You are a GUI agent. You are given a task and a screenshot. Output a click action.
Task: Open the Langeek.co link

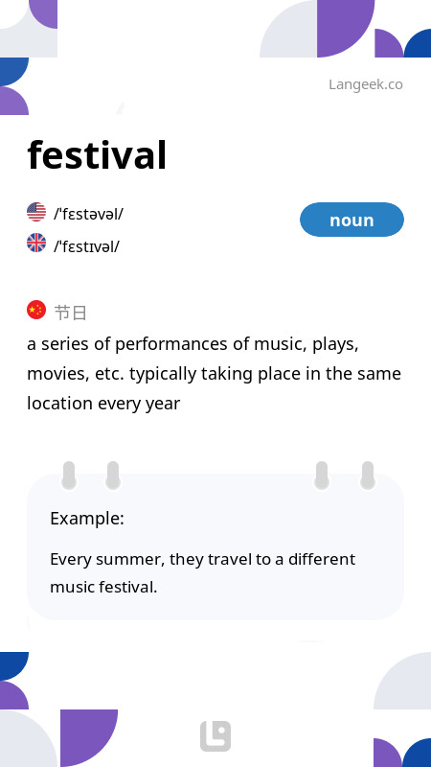(366, 84)
